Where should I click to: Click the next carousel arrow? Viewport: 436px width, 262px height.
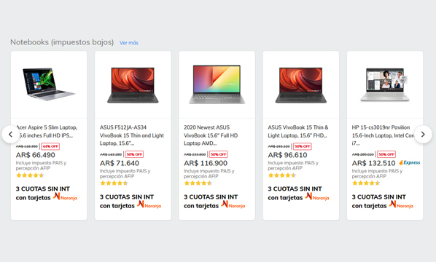(x=423, y=135)
